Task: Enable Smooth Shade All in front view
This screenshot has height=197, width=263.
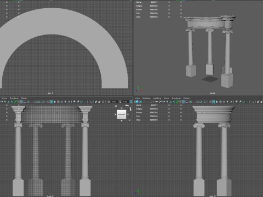Action: tap(51, 102)
